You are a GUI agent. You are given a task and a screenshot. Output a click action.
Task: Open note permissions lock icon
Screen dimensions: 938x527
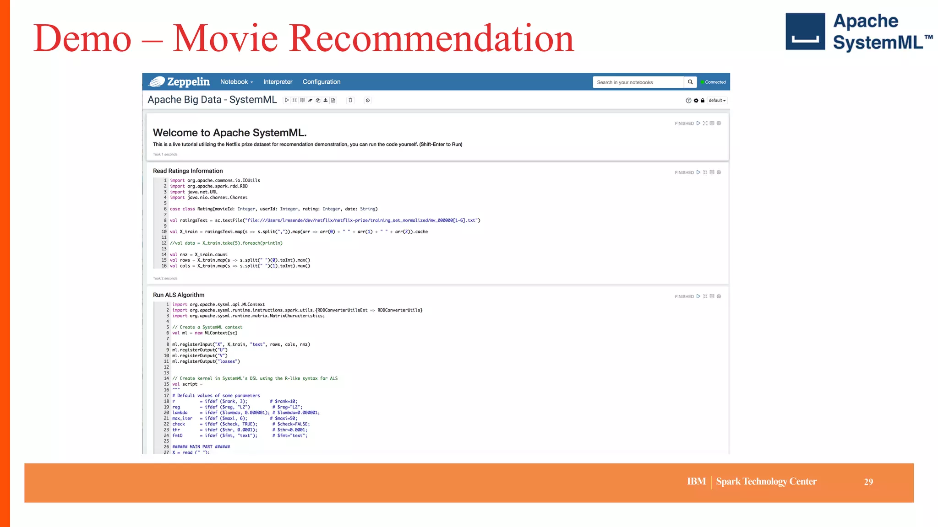pos(703,101)
